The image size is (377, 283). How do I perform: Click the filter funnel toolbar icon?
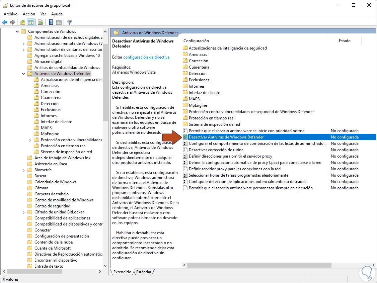coord(70,22)
